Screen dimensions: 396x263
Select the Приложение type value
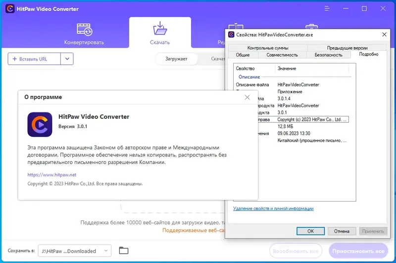tap(290, 92)
